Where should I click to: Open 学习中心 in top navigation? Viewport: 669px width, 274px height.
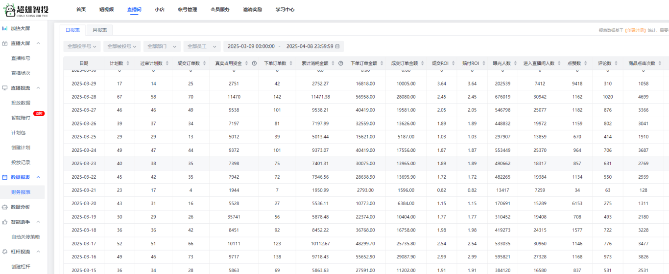(x=285, y=9)
